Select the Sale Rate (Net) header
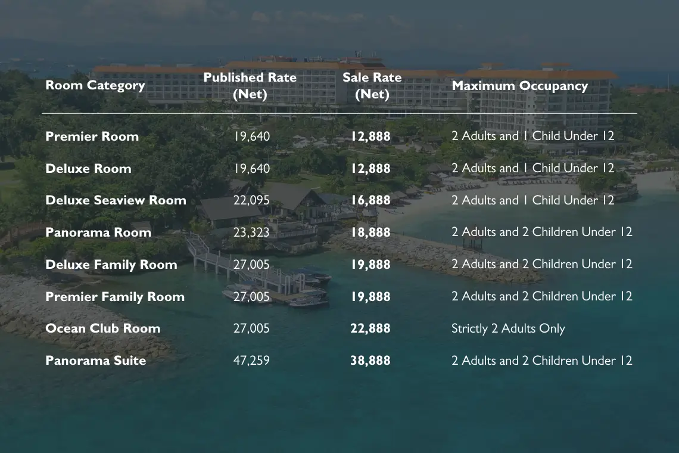 coord(372,85)
